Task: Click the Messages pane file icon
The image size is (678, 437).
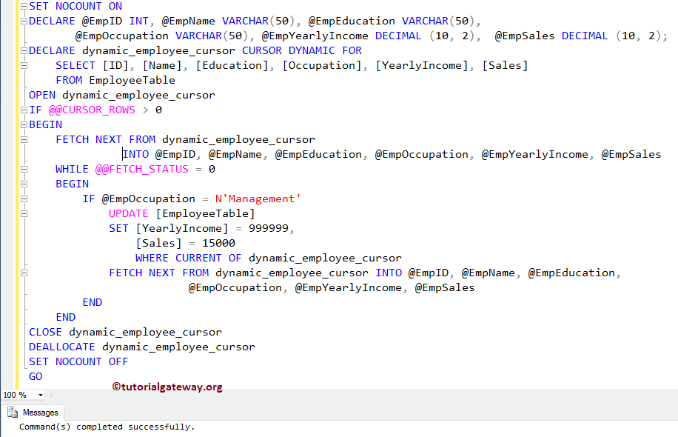Action: click(13, 413)
